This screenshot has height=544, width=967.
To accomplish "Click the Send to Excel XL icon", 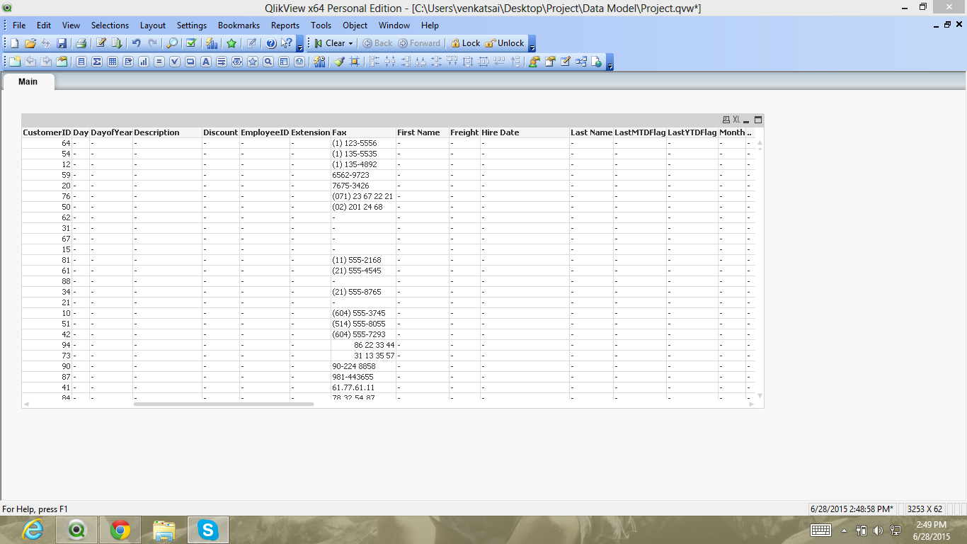I will click(x=736, y=120).
